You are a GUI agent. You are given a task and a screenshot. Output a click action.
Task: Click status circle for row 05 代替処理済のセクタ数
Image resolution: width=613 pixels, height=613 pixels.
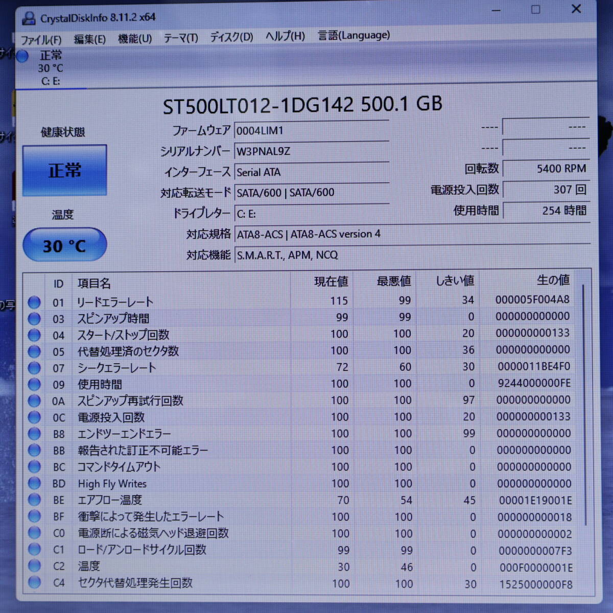tap(34, 351)
